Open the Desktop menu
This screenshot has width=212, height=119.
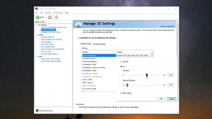coord(48,13)
